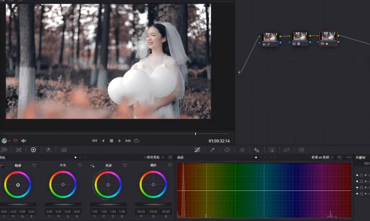Open the Blur palette droplet icon
This screenshot has height=221, width=370.
(x=257, y=149)
